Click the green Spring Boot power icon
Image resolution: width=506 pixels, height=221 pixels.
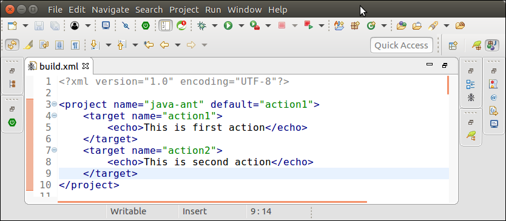(146, 25)
